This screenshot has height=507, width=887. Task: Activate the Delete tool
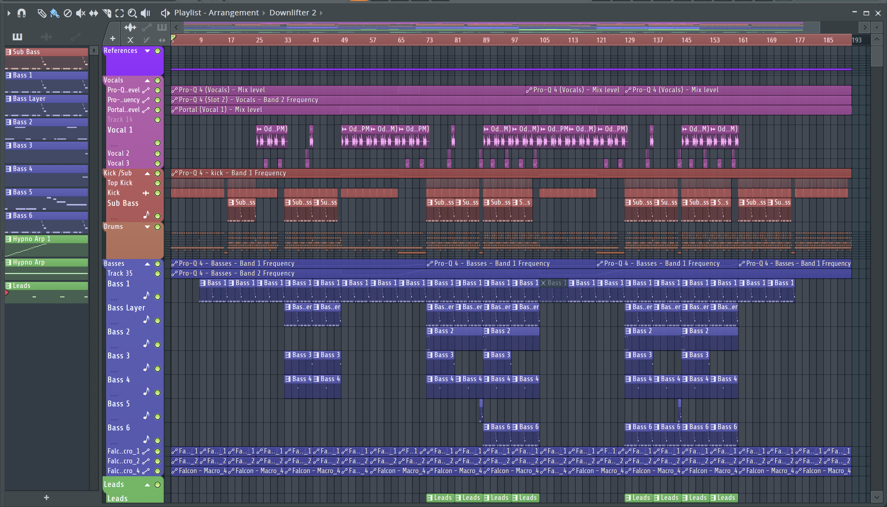coord(68,13)
